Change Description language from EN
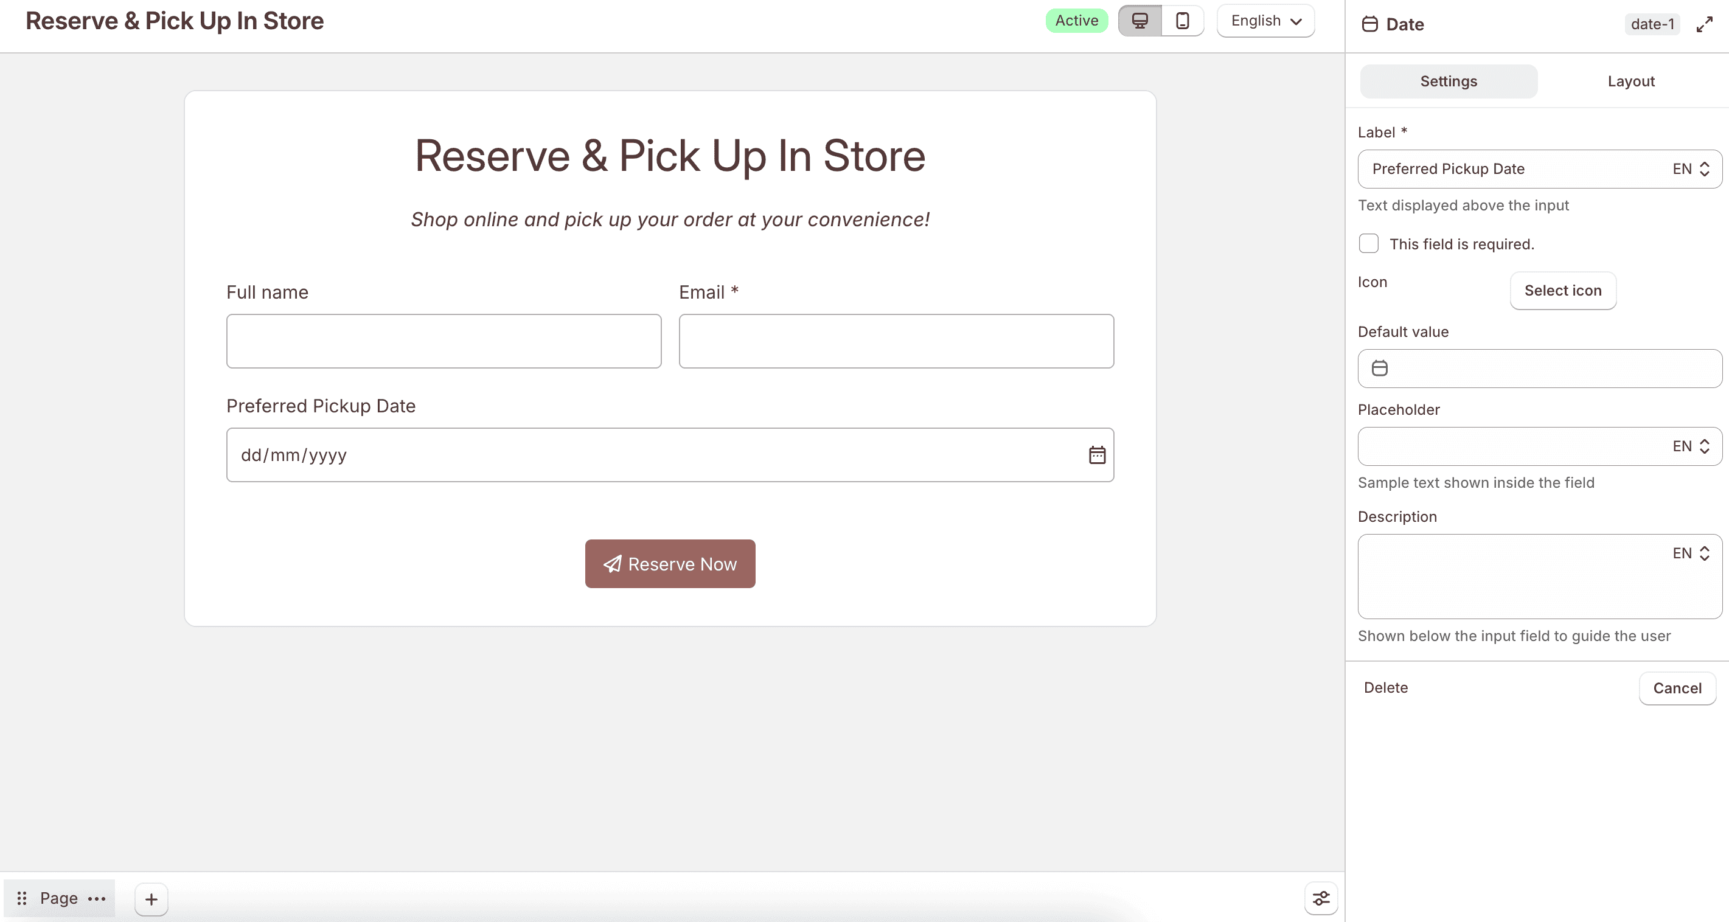 (1691, 553)
